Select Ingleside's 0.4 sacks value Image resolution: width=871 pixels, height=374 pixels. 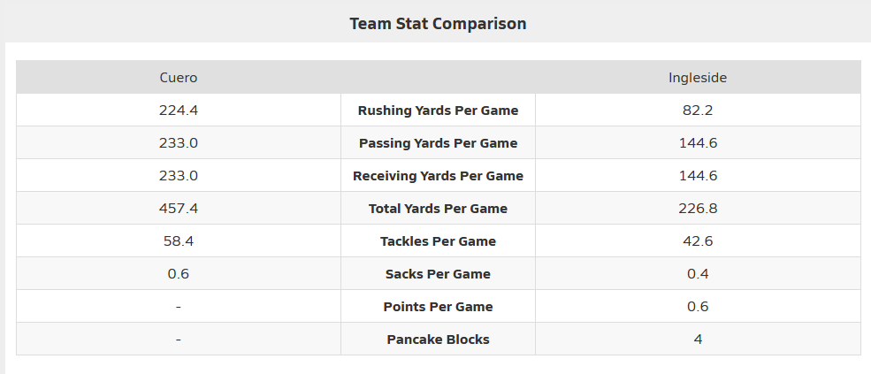point(698,274)
